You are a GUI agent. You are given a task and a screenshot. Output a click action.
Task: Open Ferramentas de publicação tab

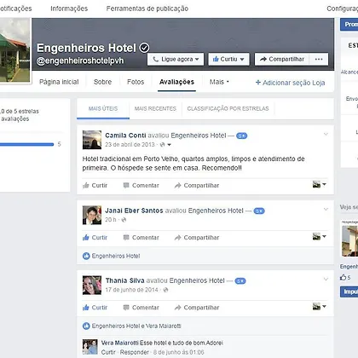click(x=147, y=9)
